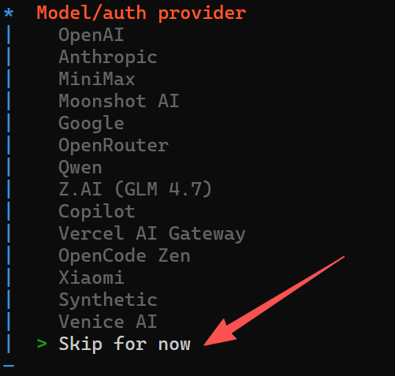Click the red annotation arrow

[274, 301]
